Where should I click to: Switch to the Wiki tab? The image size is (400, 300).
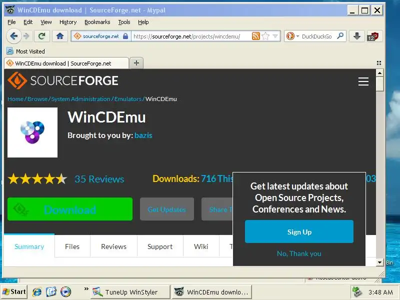click(201, 246)
